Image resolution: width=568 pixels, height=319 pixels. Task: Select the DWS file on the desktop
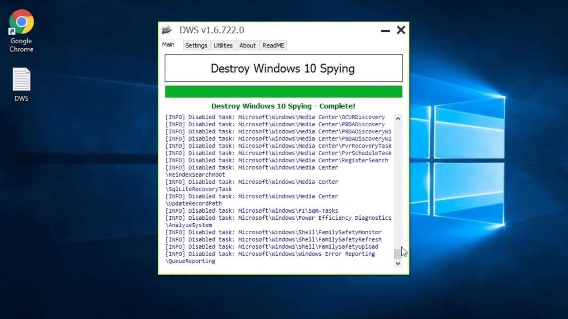tap(21, 85)
